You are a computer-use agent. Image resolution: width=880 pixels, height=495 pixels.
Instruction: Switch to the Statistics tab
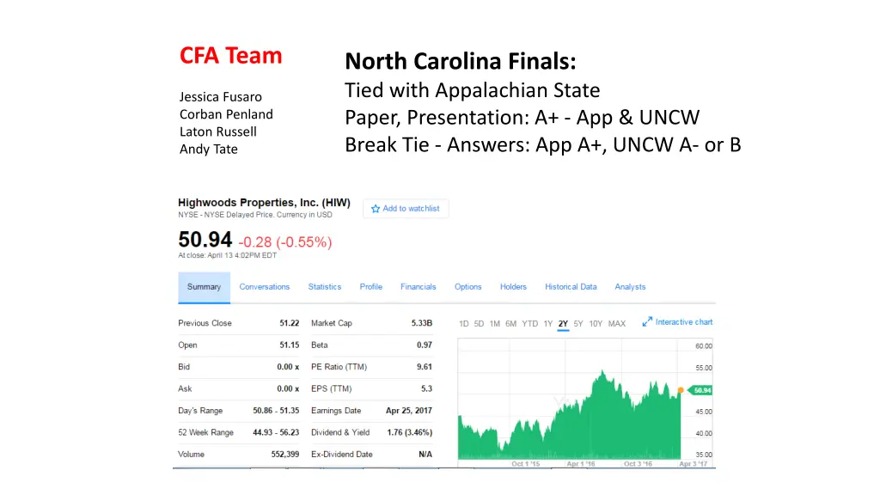324,287
